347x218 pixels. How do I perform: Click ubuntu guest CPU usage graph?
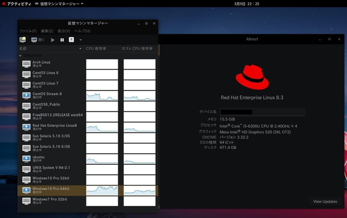102,159
